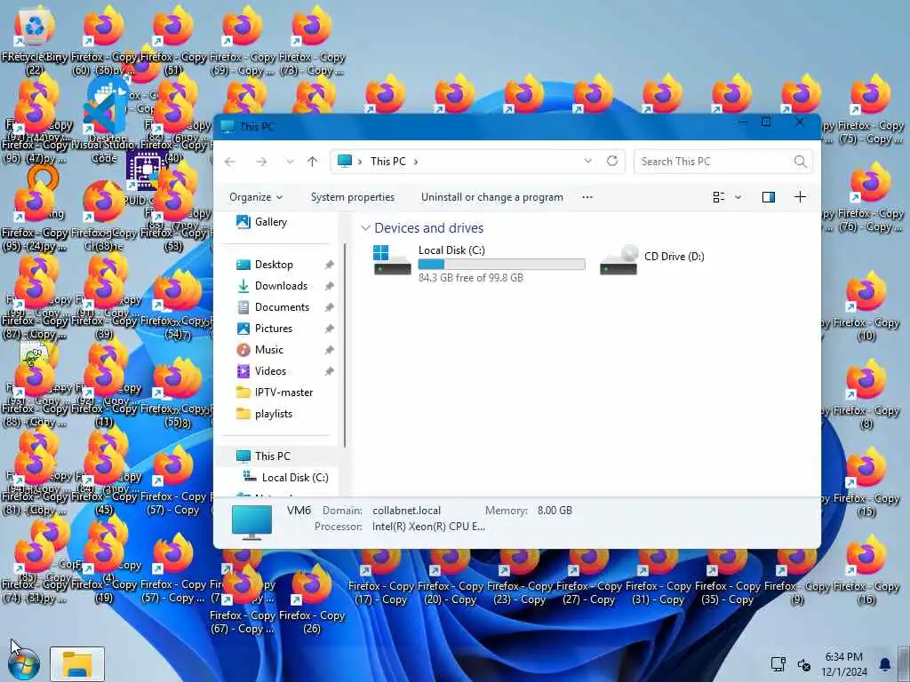Open the view options dropdown arrow

coord(738,197)
